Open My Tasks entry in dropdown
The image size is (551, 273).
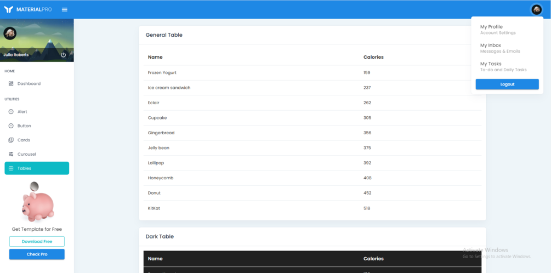tap(507, 67)
